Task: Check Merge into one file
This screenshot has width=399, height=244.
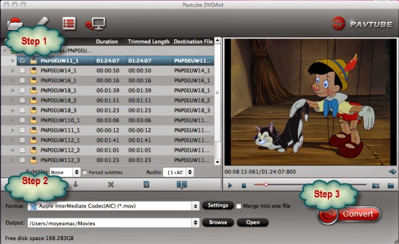Action: tap(239, 206)
